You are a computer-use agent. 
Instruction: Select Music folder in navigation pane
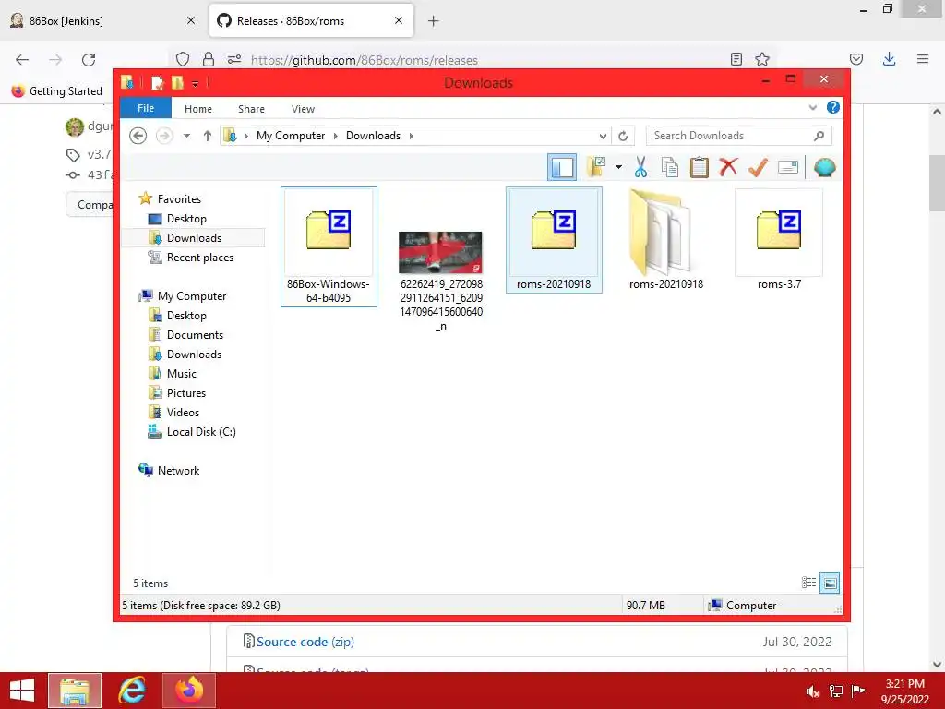(182, 373)
